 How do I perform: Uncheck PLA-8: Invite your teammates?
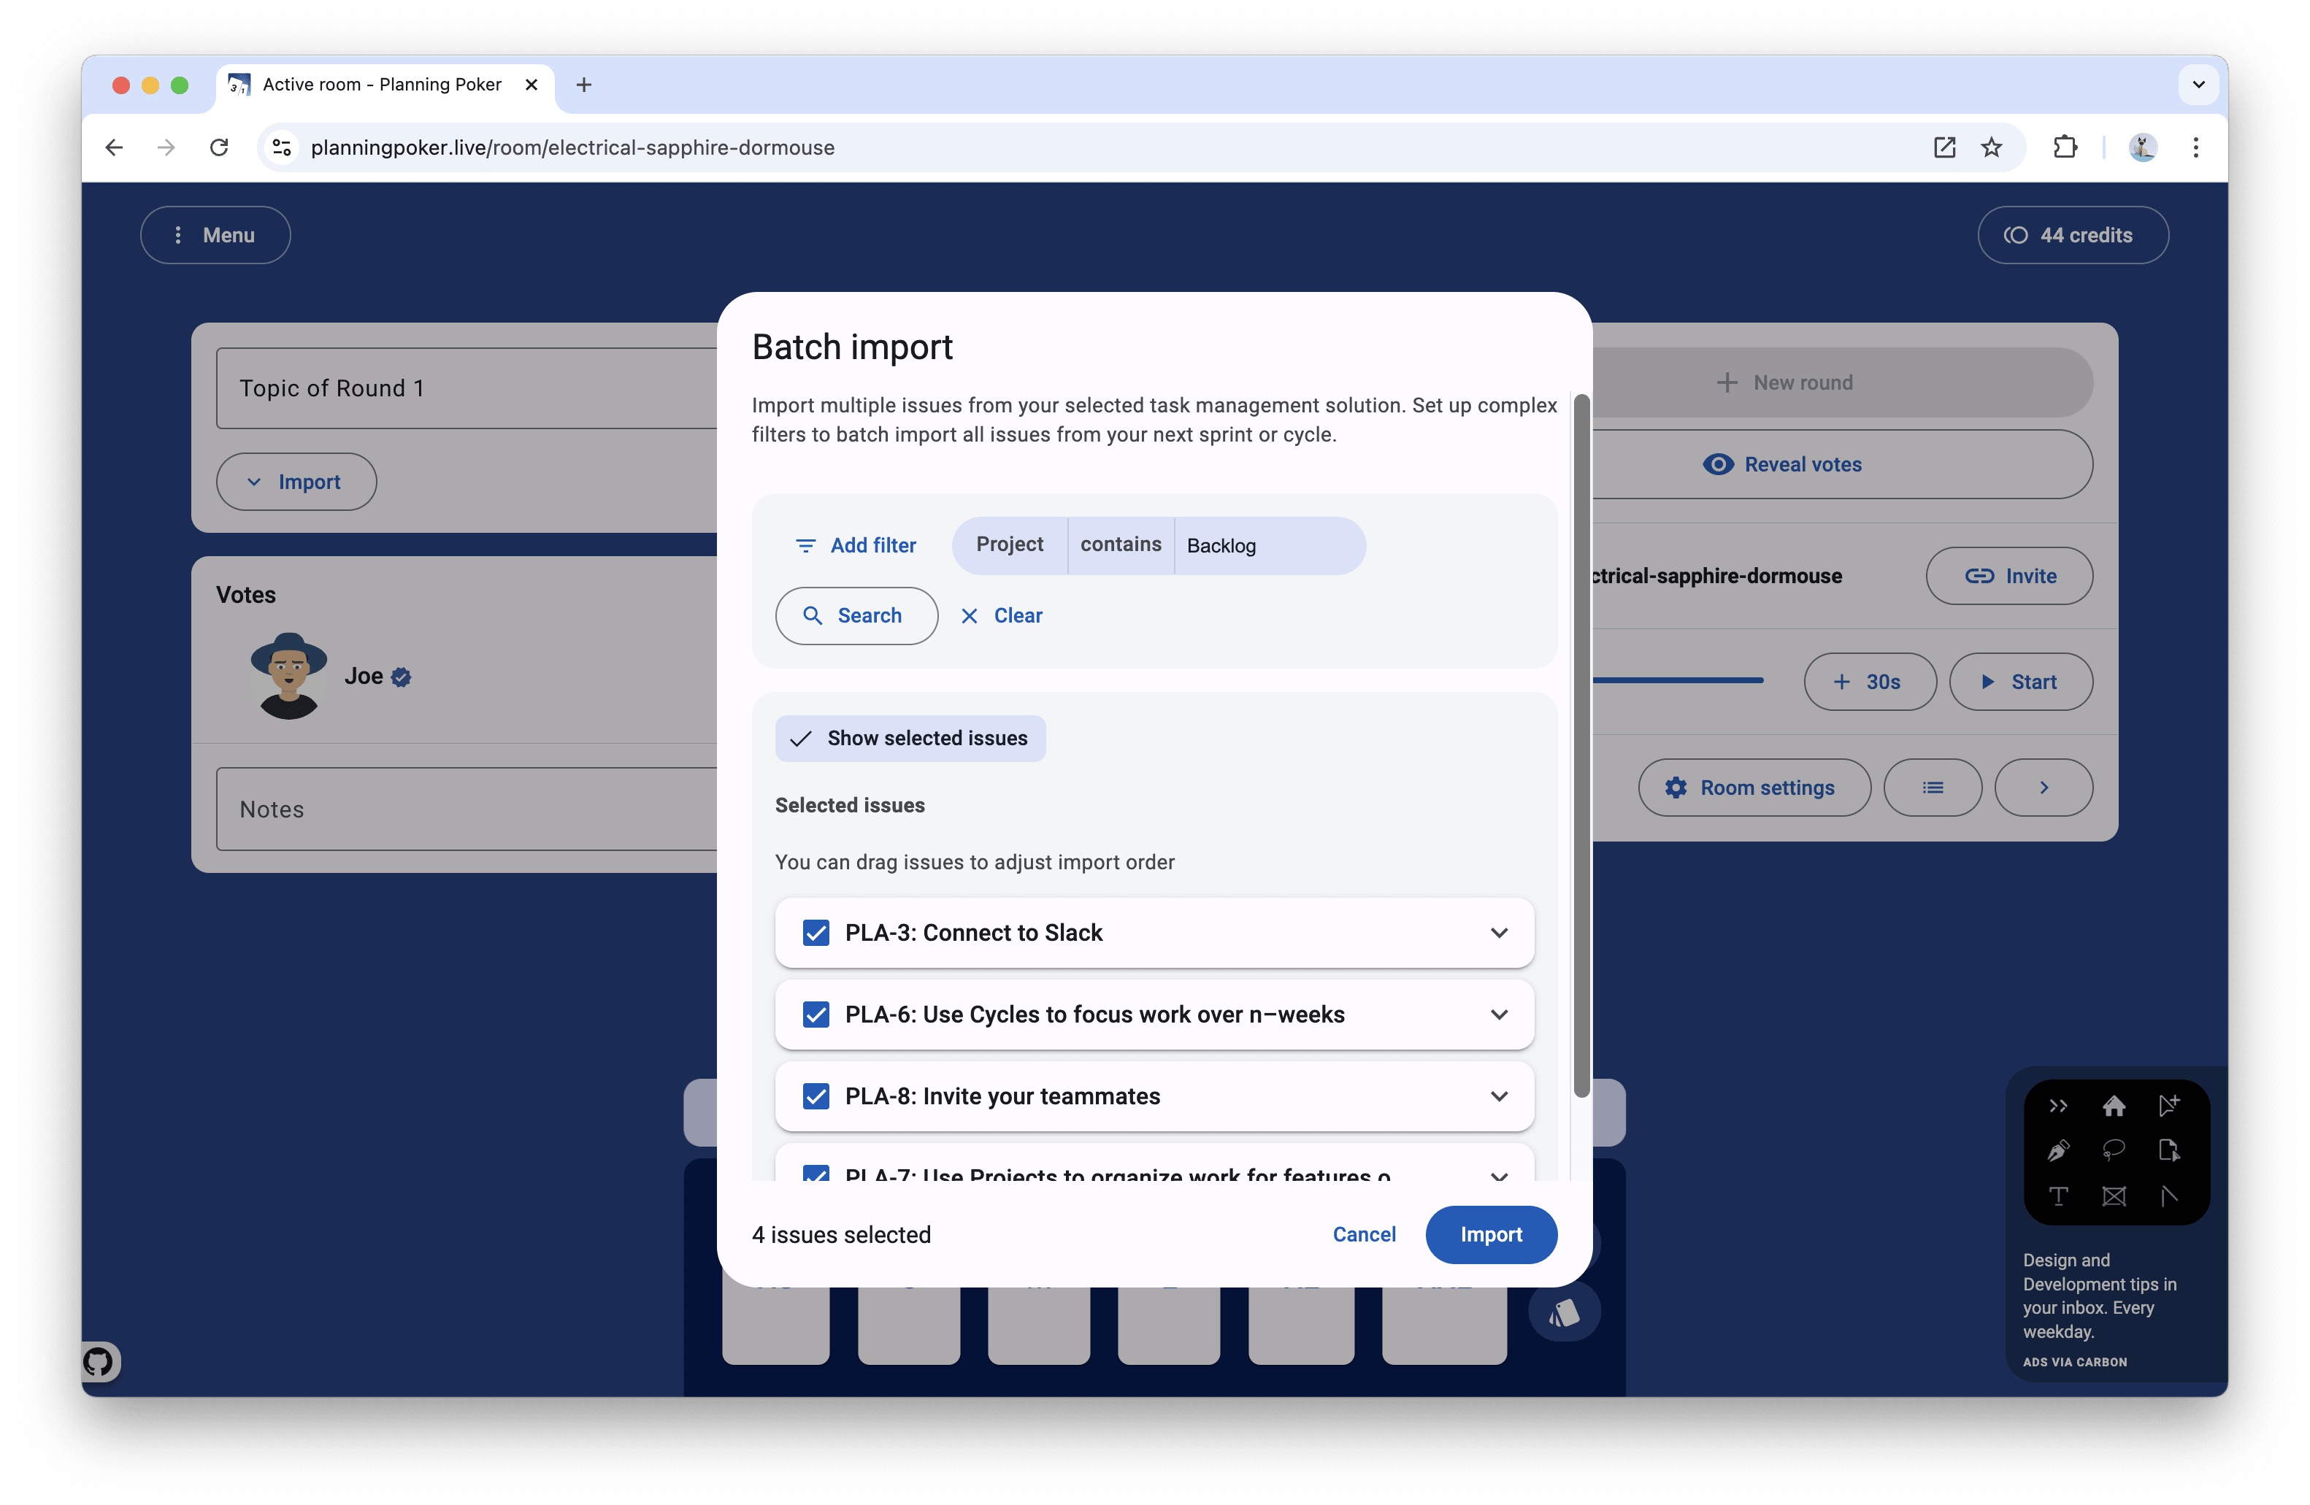click(x=816, y=1096)
